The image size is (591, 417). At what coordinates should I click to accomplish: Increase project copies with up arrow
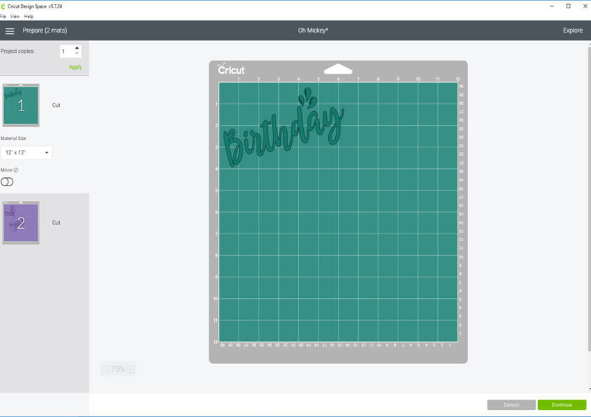77,48
